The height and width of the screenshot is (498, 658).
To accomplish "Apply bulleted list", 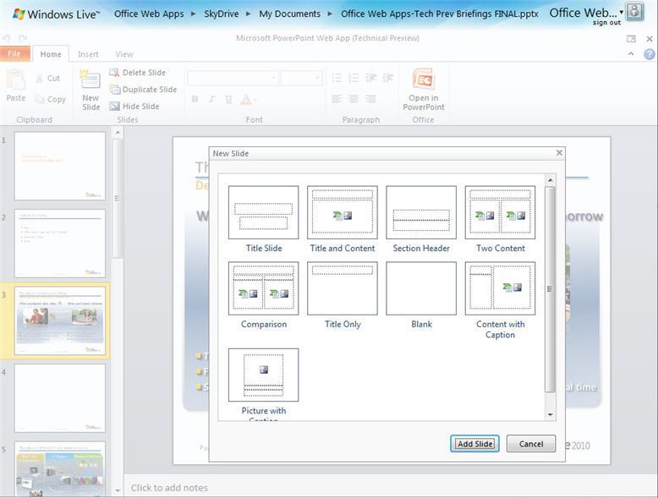I will pyautogui.click(x=337, y=78).
